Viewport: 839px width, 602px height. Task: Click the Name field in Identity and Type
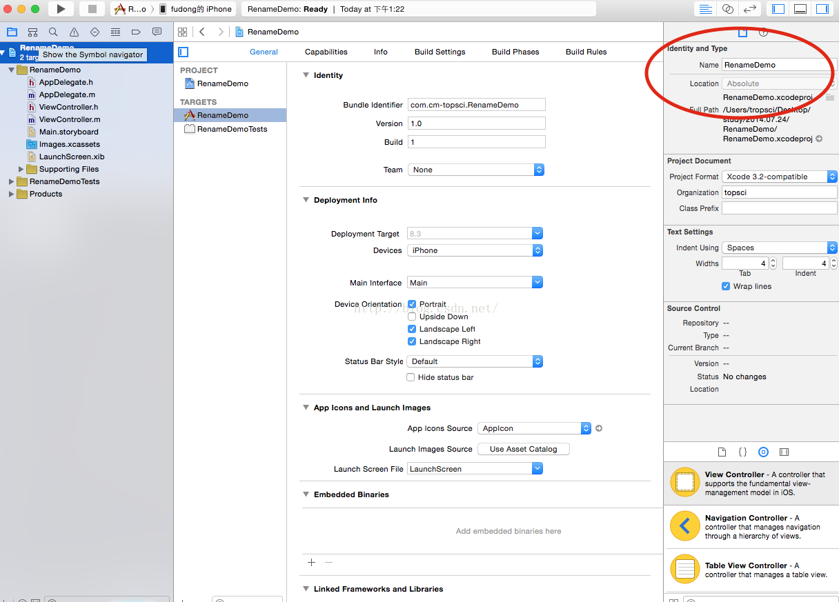pyautogui.click(x=779, y=65)
